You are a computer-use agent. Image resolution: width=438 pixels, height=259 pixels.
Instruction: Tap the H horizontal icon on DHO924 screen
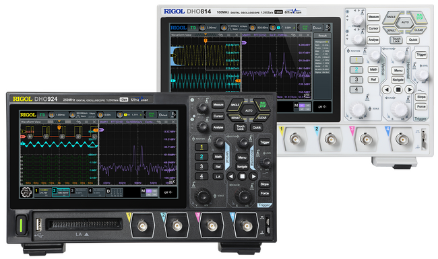tap(51, 114)
